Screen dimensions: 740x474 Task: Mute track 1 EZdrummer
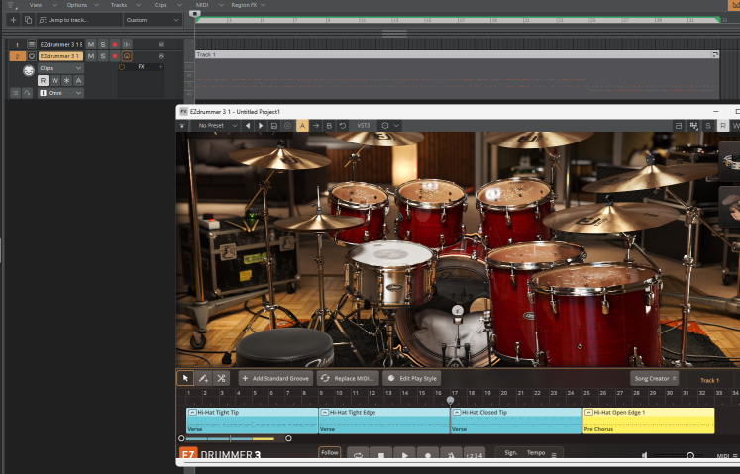tap(91, 44)
